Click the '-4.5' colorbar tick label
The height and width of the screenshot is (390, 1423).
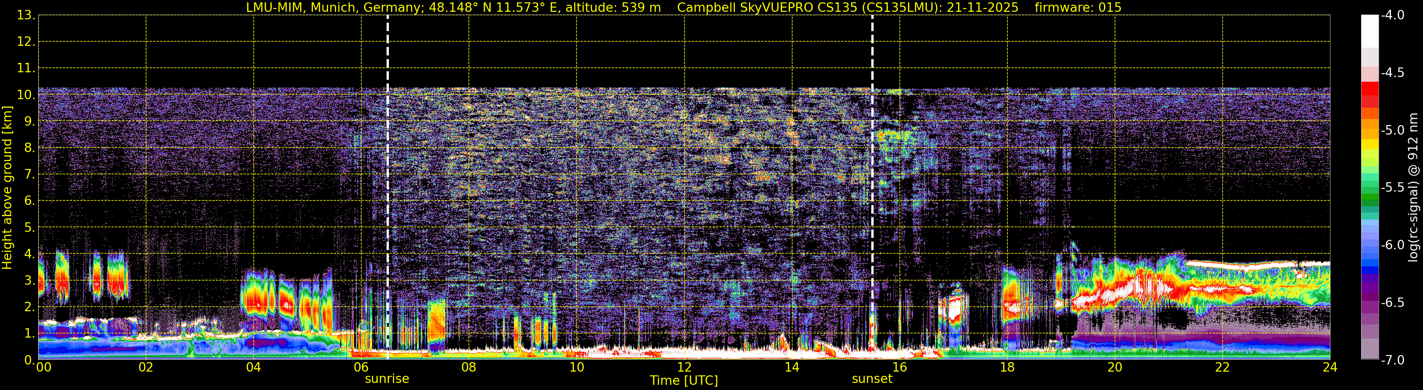(1393, 73)
